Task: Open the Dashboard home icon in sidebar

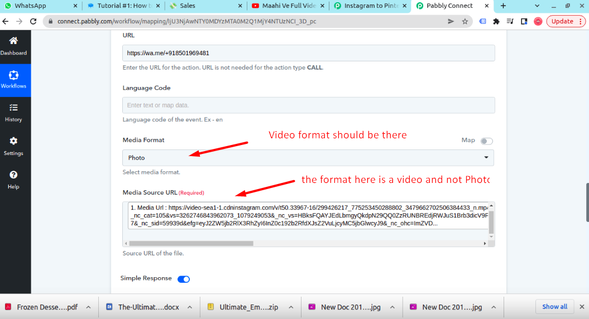Action: pos(13,41)
